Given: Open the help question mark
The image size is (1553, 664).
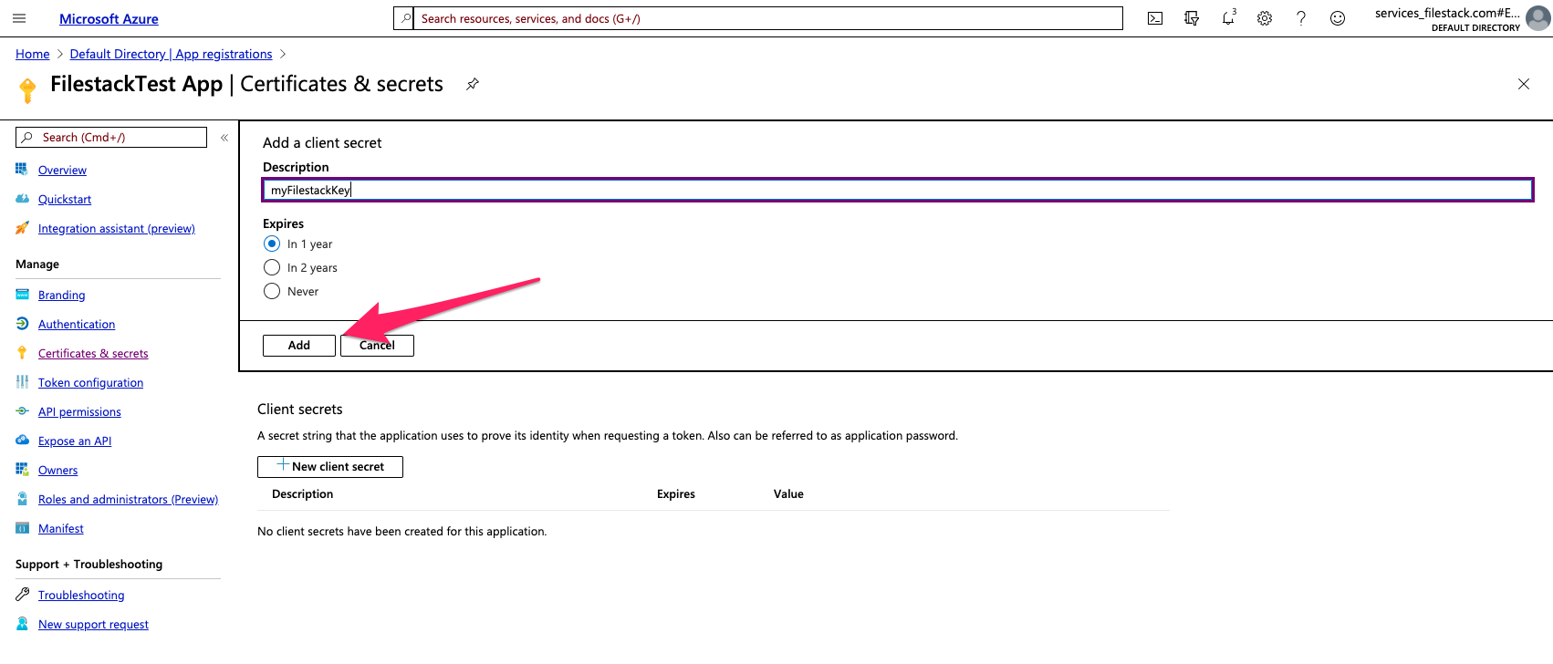Looking at the screenshot, I should (1301, 18).
